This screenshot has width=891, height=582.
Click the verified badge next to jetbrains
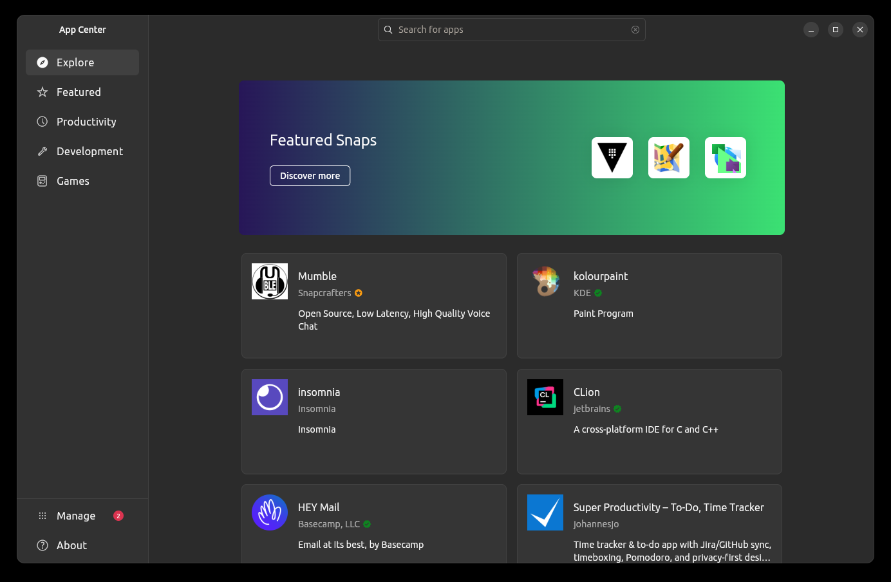pyautogui.click(x=617, y=409)
